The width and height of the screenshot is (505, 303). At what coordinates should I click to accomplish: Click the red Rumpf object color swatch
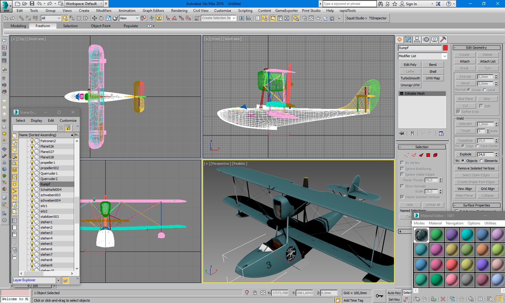click(445, 48)
